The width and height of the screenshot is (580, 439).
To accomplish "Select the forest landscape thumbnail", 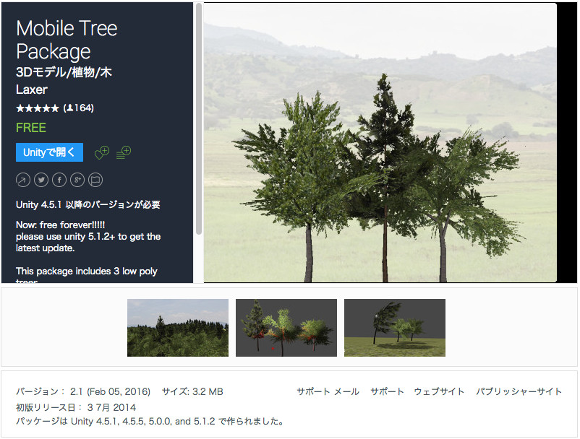I will [x=178, y=328].
